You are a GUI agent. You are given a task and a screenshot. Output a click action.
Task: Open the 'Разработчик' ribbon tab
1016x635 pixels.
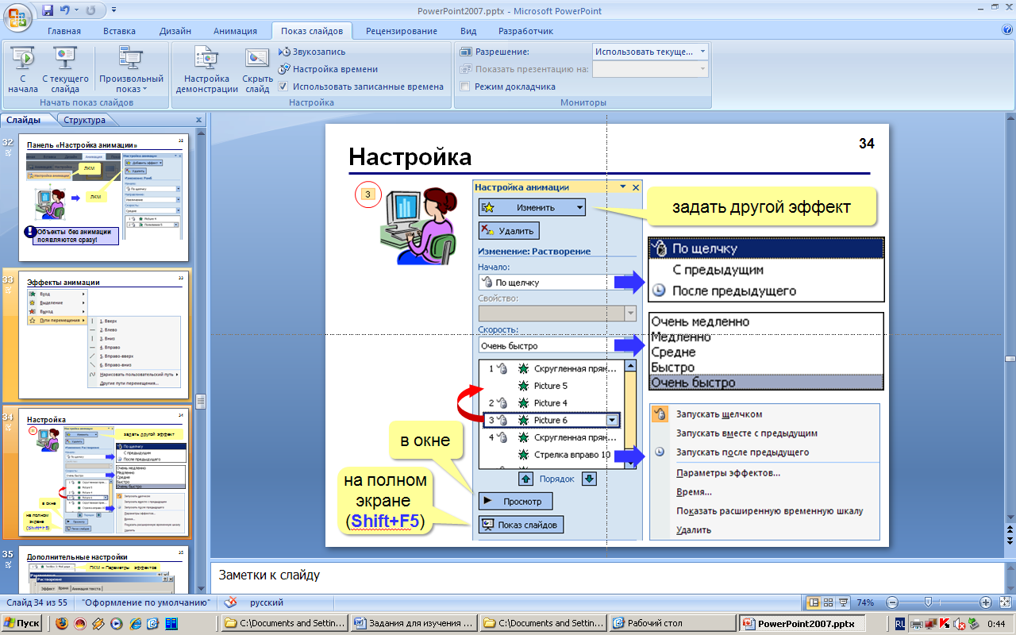(525, 31)
